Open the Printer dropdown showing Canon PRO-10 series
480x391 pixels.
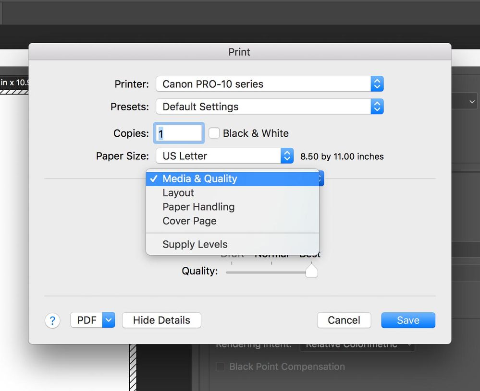click(269, 84)
